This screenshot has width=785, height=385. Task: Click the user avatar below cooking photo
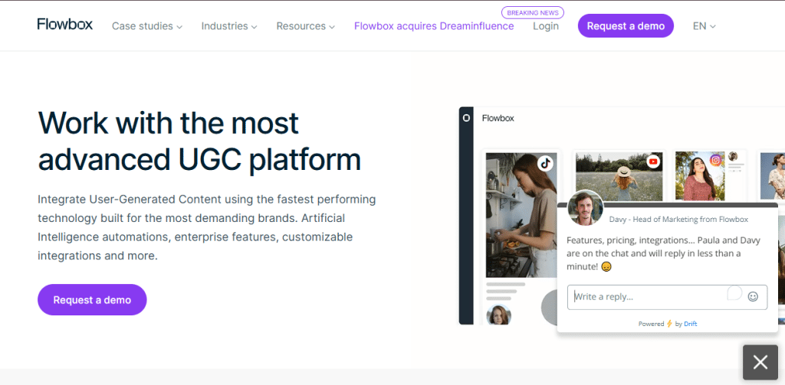coord(498,315)
